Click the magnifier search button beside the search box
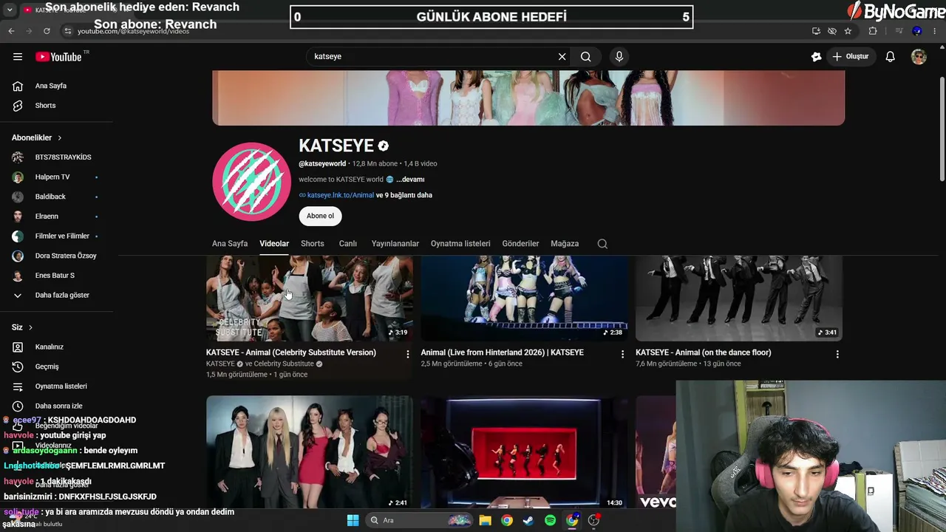Viewport: 946px width, 532px height. click(585, 57)
